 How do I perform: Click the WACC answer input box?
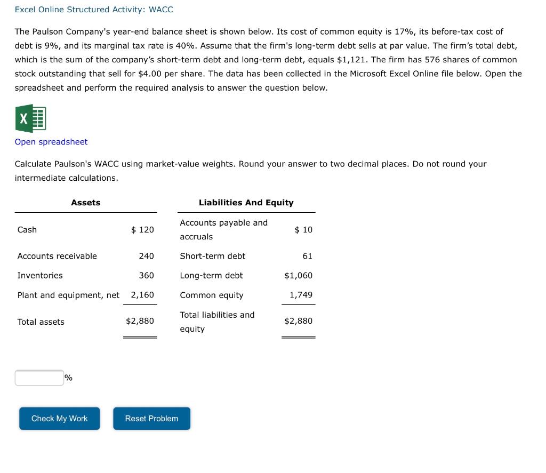tap(39, 377)
